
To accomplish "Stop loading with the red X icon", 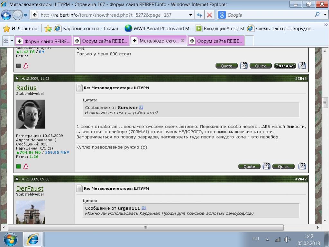I will pos(209,15).
